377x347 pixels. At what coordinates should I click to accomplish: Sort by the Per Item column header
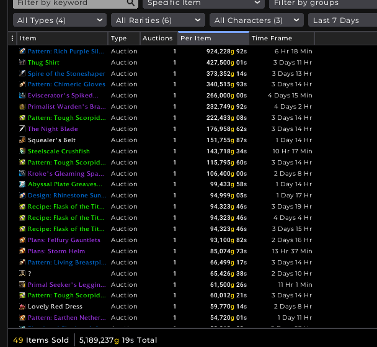coord(213,38)
